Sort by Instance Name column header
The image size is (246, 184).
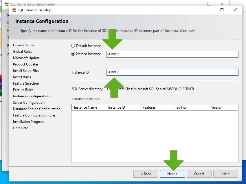coord(89,108)
